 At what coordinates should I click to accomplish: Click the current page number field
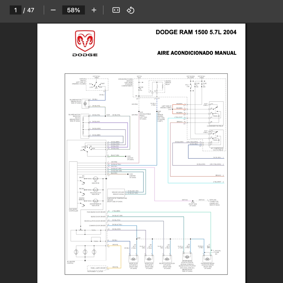15,10
